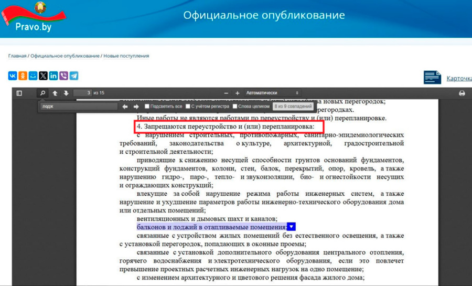Share page via Viber icon
Viewport: 472px width, 286px height.
click(x=63, y=76)
